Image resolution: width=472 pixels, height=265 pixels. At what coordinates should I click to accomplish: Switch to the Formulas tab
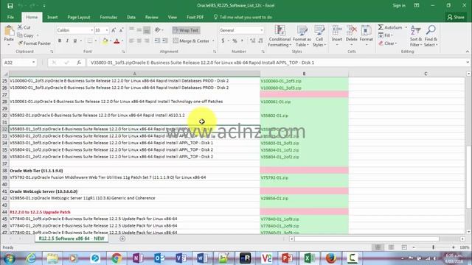pos(108,17)
